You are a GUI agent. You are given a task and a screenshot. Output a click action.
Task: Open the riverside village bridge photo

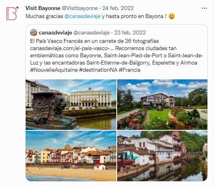coord(162,156)
